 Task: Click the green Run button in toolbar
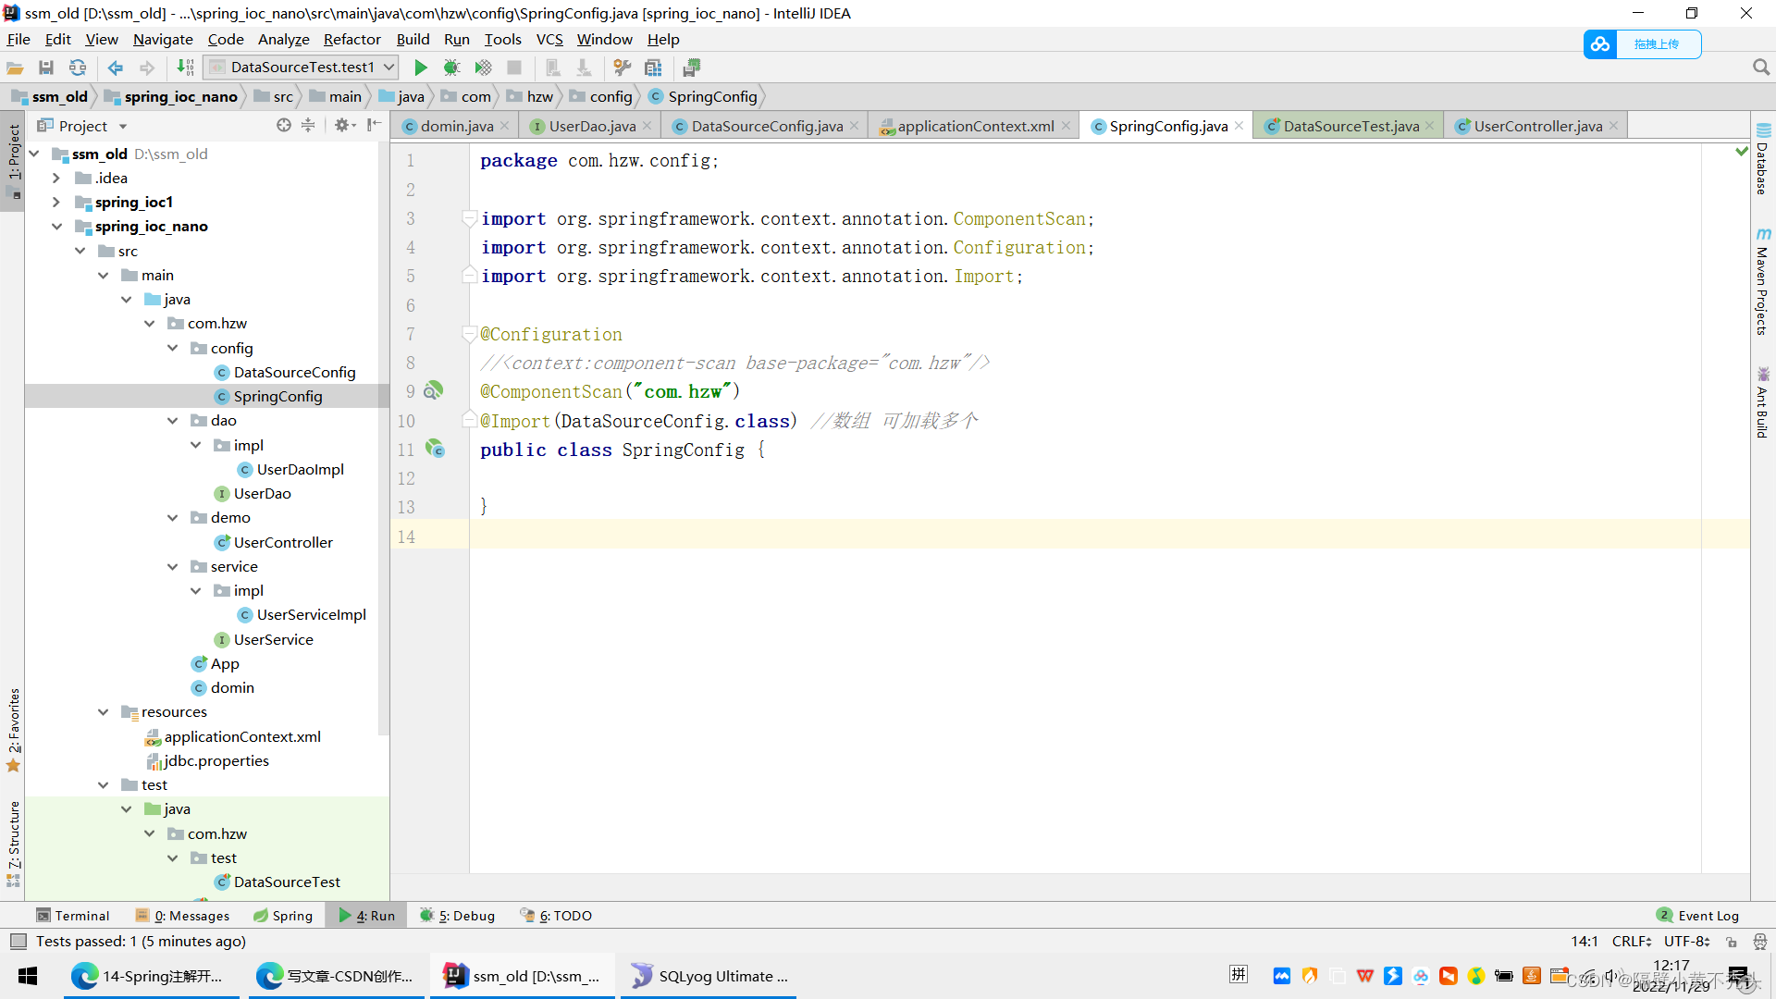(x=421, y=68)
